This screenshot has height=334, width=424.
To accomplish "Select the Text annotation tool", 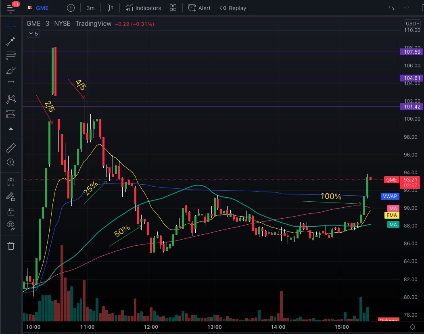I will click(11, 85).
